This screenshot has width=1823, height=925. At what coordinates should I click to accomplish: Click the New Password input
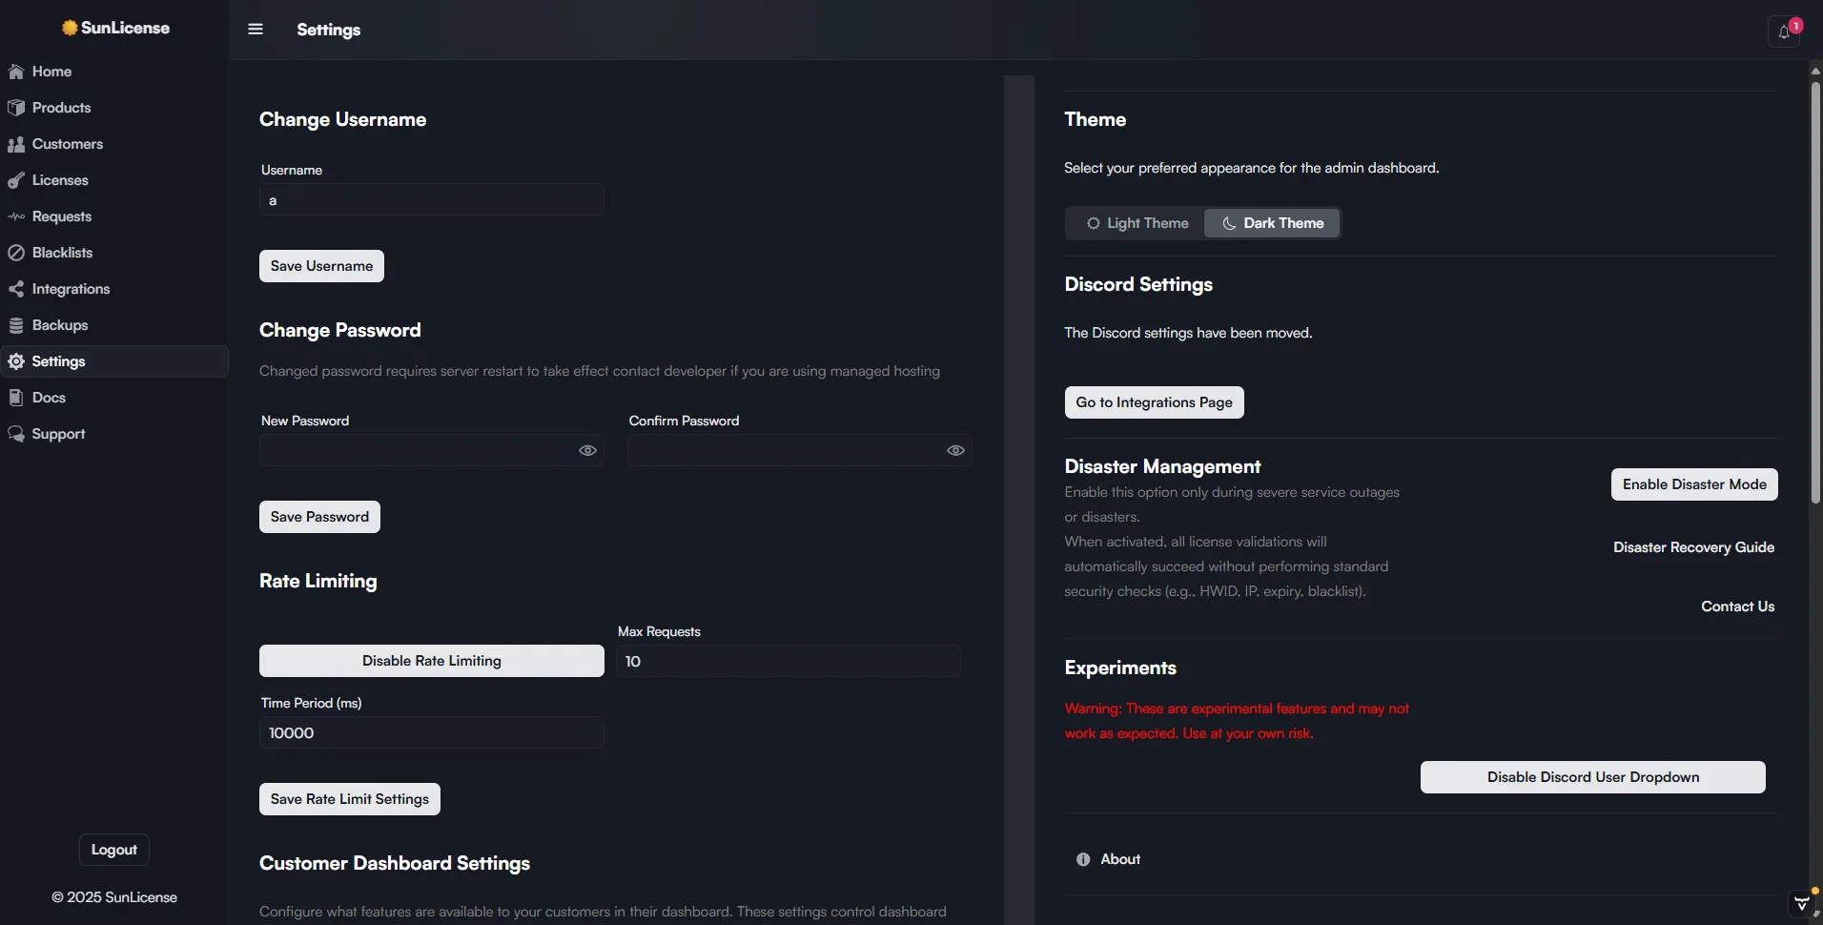432,450
